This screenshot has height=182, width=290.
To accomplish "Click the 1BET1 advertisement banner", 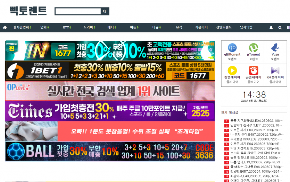I will tap(110, 71).
